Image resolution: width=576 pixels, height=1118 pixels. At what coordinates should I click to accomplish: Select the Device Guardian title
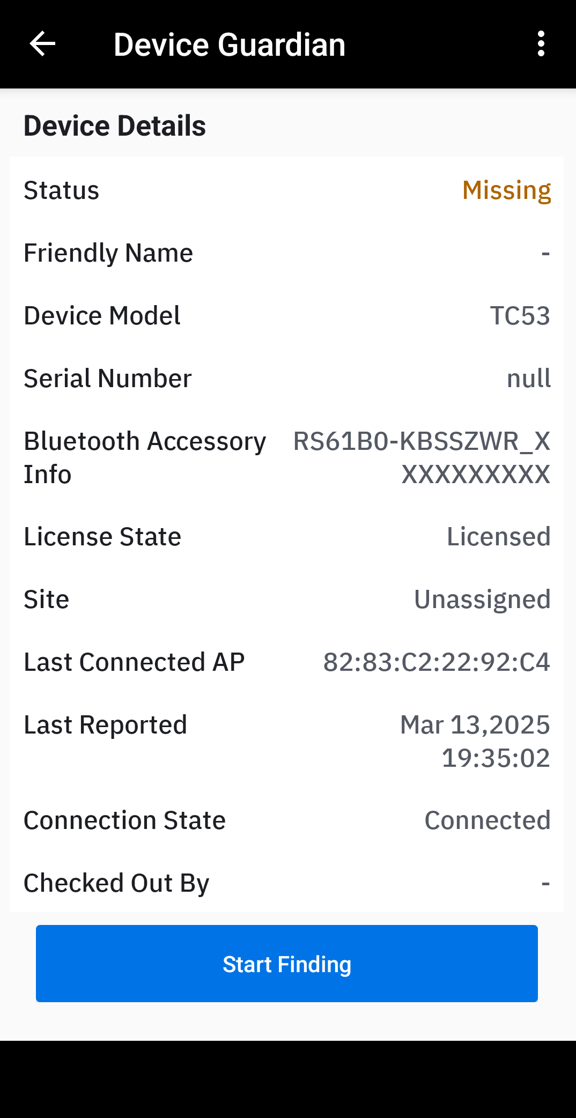pyautogui.click(x=229, y=45)
